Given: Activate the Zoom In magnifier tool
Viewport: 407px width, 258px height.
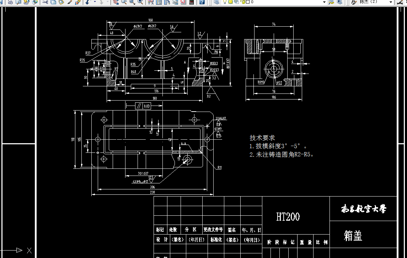Looking at the screenshot, I should point(124,2).
